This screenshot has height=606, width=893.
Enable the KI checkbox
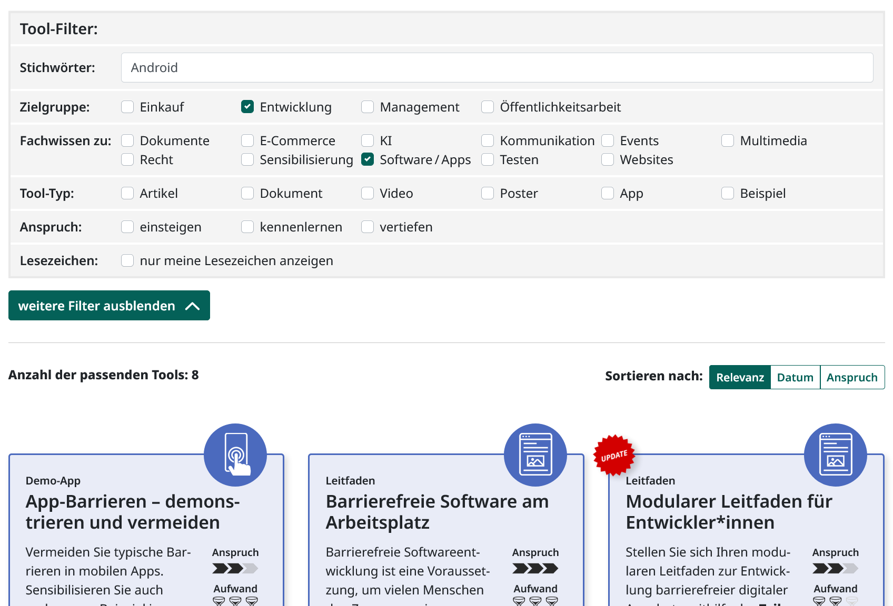(368, 140)
